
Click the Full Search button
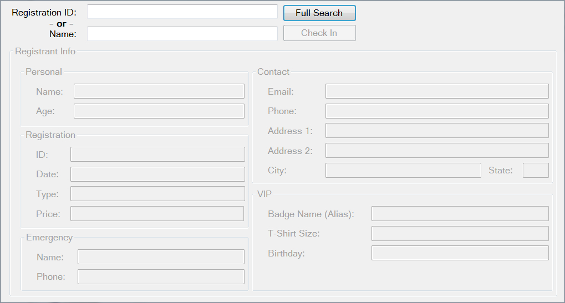click(x=319, y=13)
